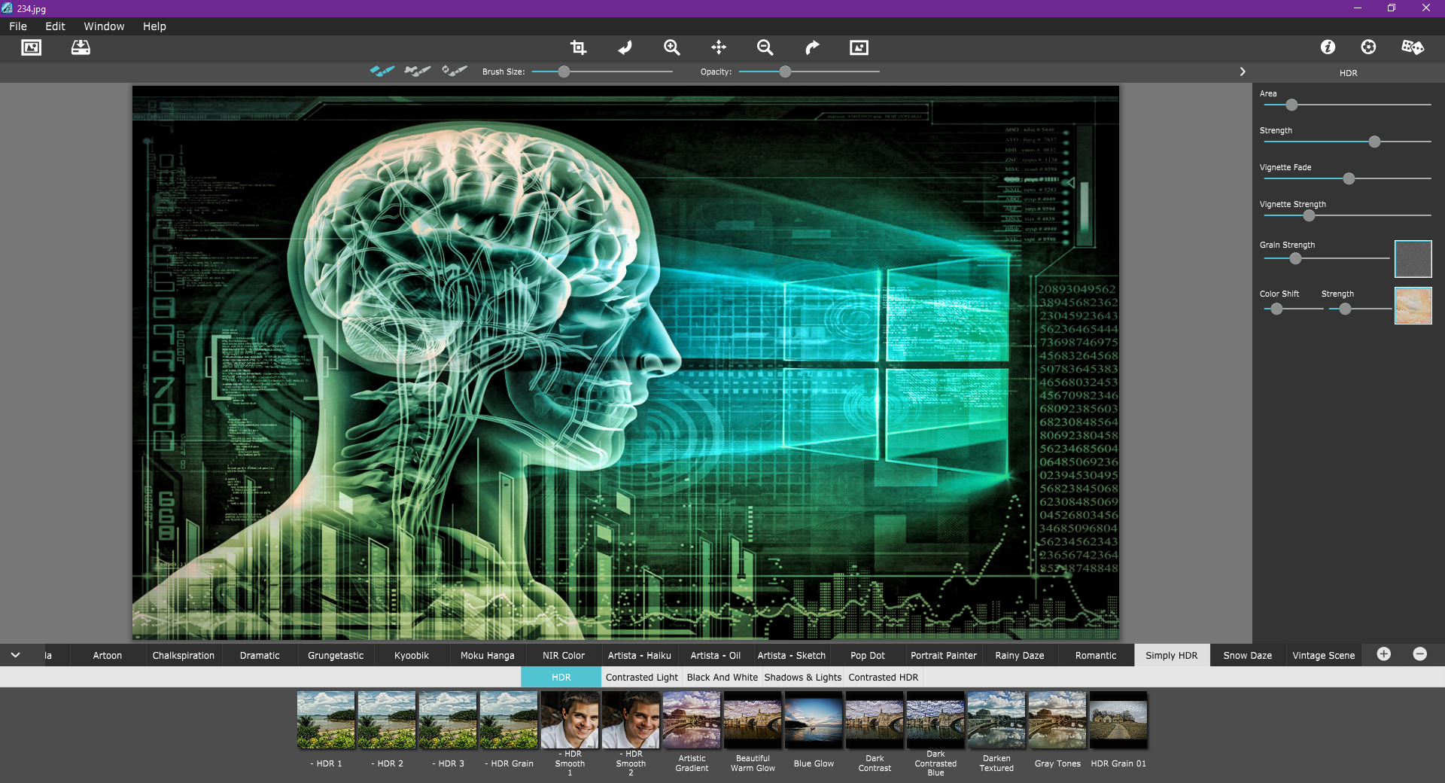Select the Portrait Painter tab
1445x783 pixels.
pyautogui.click(x=944, y=655)
